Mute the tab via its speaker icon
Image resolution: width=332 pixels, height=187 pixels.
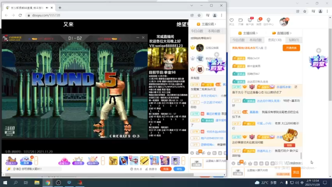tap(47, 7)
